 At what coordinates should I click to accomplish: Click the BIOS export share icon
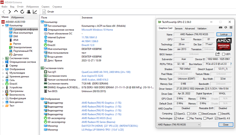point(218,54)
